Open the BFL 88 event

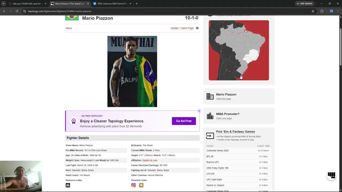coord(210,157)
